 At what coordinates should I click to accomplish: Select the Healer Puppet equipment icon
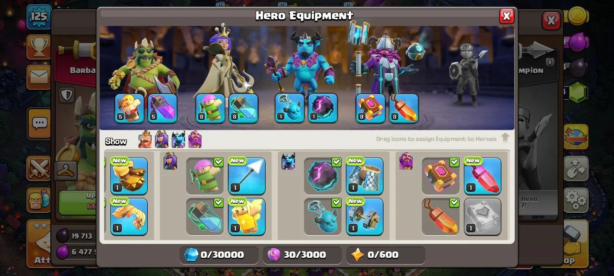click(x=247, y=217)
